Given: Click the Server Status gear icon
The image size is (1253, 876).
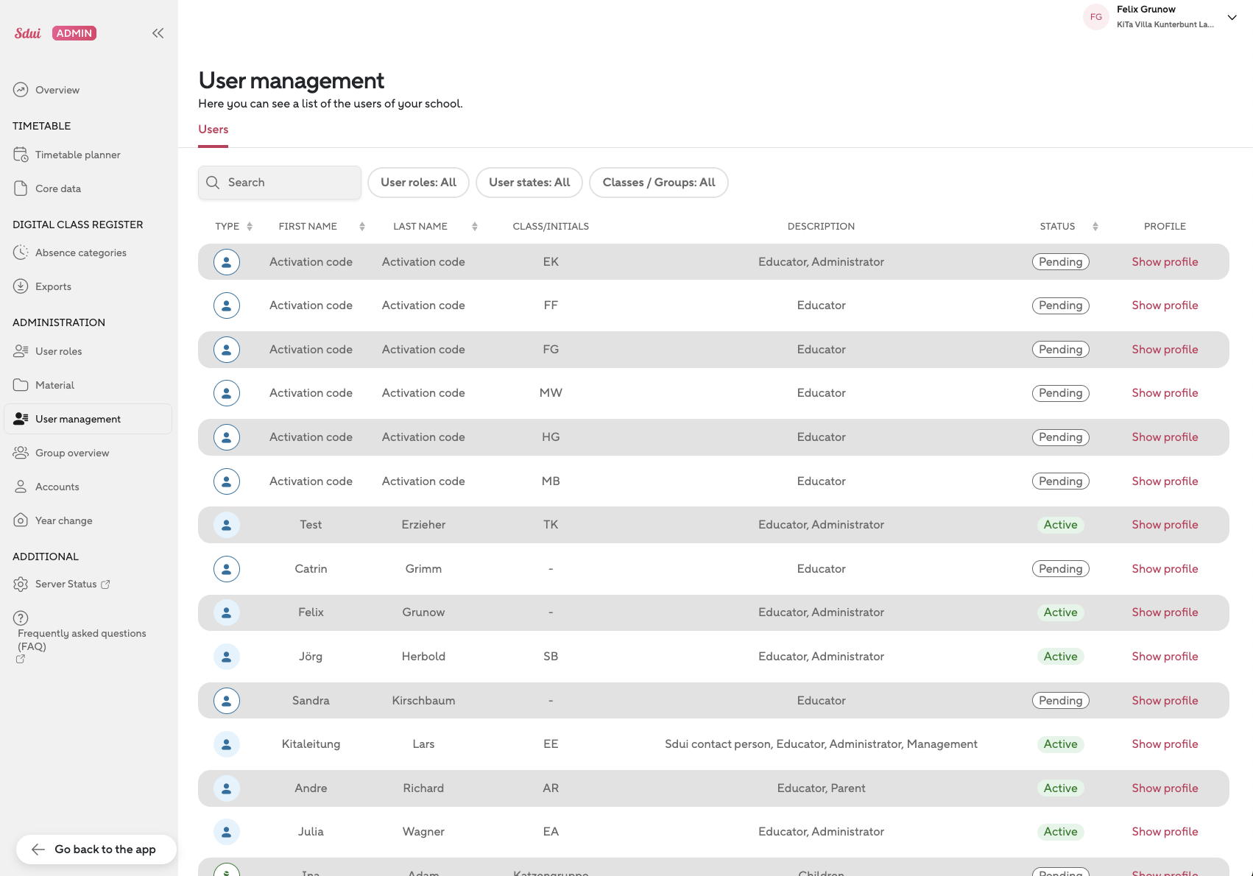Looking at the screenshot, I should point(21,584).
